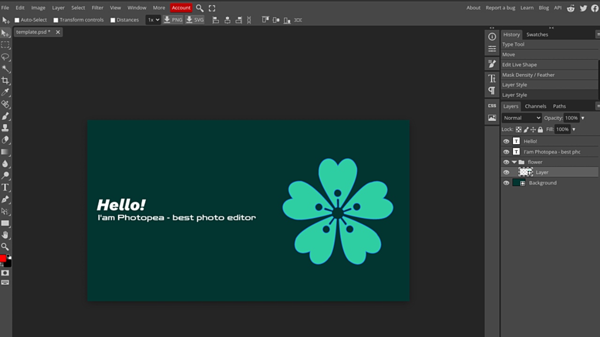This screenshot has width=600, height=337.
Task: Hide the layer named Layer
Action: (x=506, y=172)
